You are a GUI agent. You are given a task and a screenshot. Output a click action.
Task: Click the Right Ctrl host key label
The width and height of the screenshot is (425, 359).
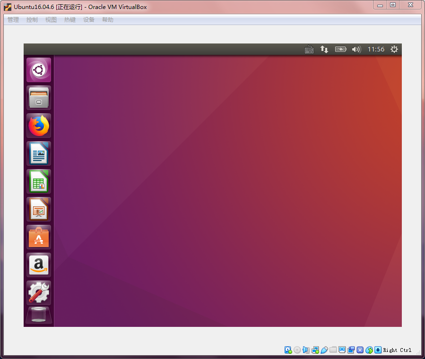tap(397, 350)
